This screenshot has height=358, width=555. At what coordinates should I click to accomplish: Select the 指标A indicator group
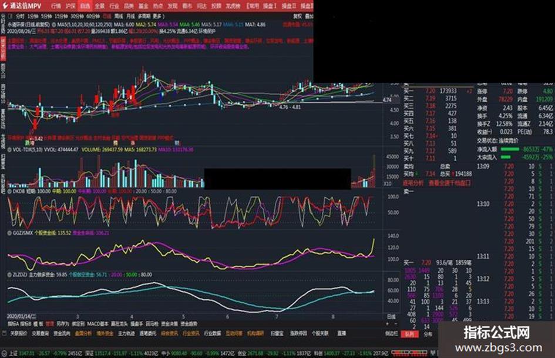[x=13, y=324]
